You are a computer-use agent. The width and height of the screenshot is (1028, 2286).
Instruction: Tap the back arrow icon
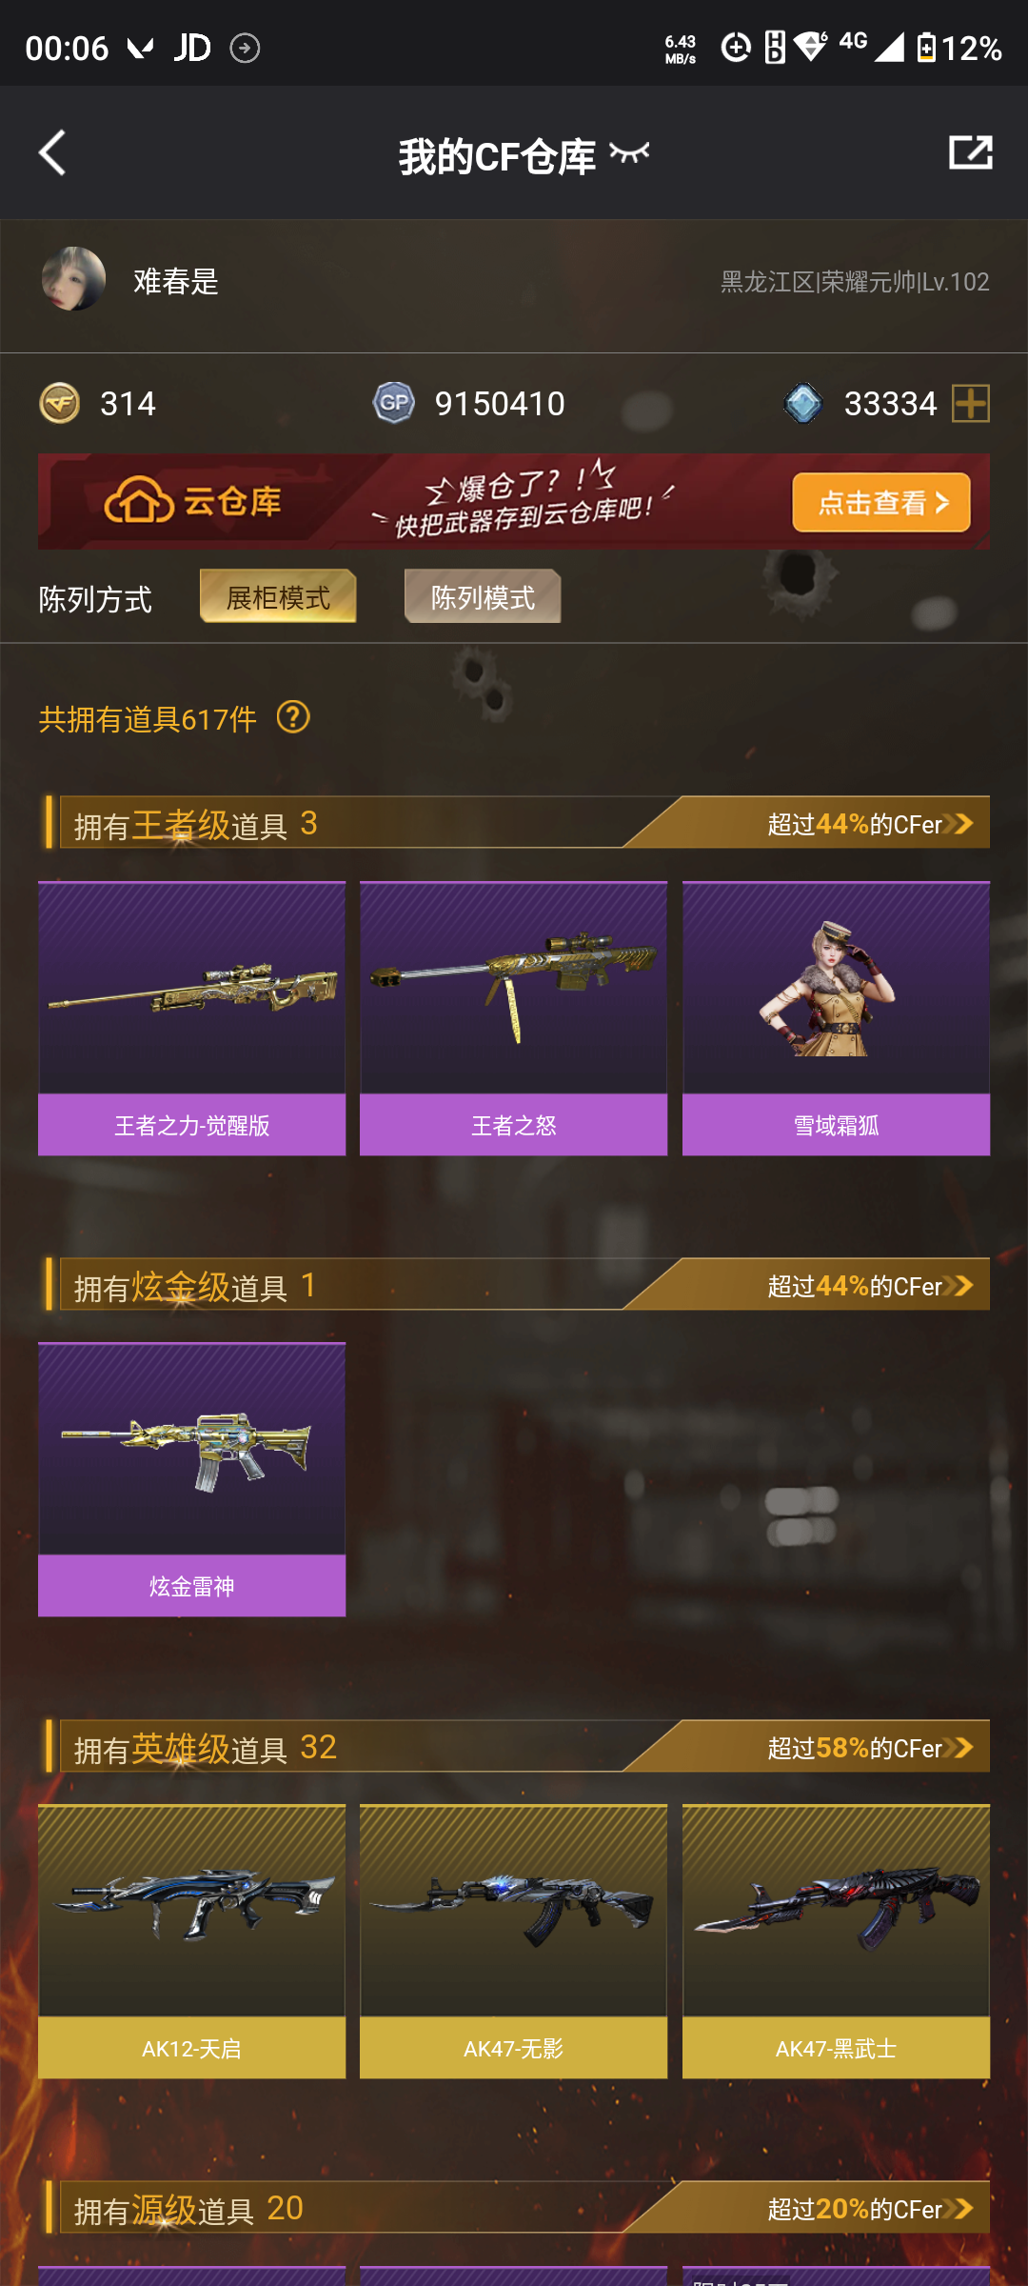(x=52, y=153)
